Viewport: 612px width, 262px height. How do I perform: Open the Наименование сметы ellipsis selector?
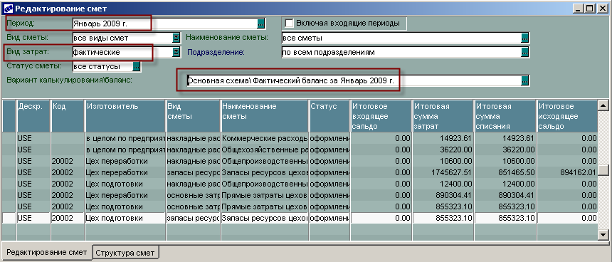click(x=525, y=38)
